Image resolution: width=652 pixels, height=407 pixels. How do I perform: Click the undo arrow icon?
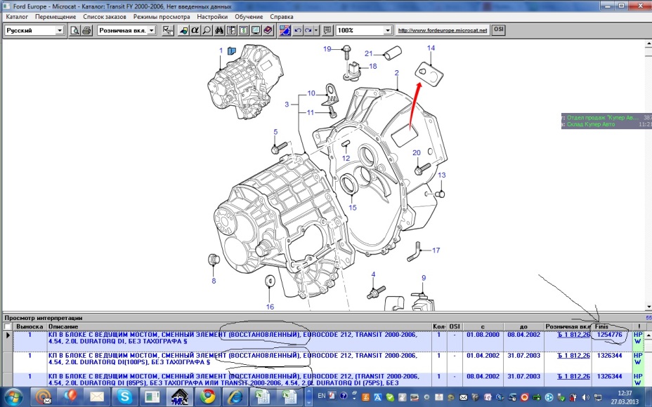point(298,31)
